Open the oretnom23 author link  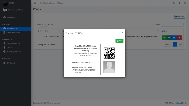tap(179, 103)
